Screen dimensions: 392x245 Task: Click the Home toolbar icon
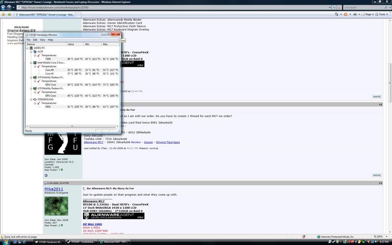336,15
